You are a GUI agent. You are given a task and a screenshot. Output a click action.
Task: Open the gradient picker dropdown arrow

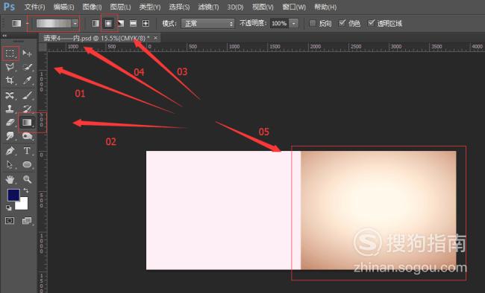pyautogui.click(x=75, y=24)
